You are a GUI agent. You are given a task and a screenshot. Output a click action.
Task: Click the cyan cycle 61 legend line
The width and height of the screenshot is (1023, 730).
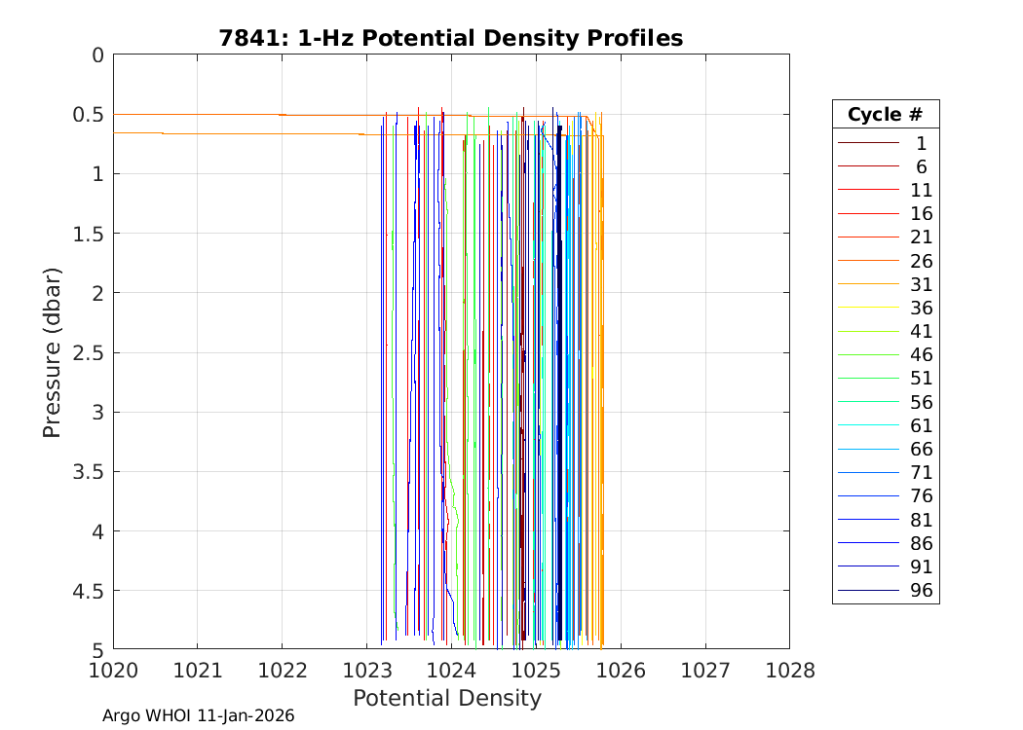pos(867,426)
